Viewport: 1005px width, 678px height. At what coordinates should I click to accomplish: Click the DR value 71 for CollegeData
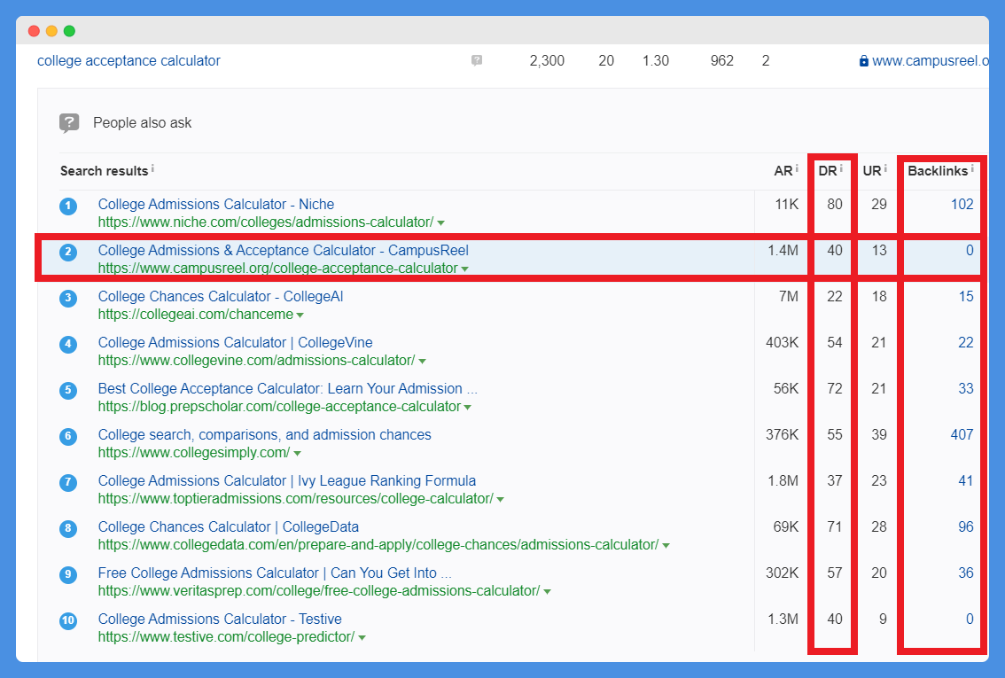(x=835, y=527)
